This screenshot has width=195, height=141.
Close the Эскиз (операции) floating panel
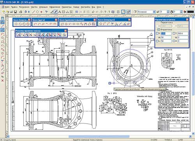[129, 20]
